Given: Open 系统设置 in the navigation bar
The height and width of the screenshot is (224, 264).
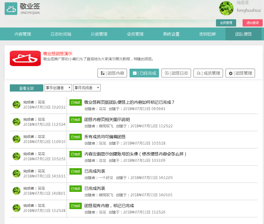Looking at the screenshot, I should coord(171,34).
